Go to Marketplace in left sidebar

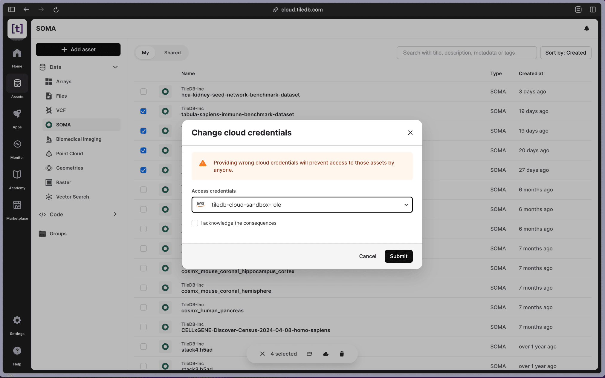click(17, 210)
